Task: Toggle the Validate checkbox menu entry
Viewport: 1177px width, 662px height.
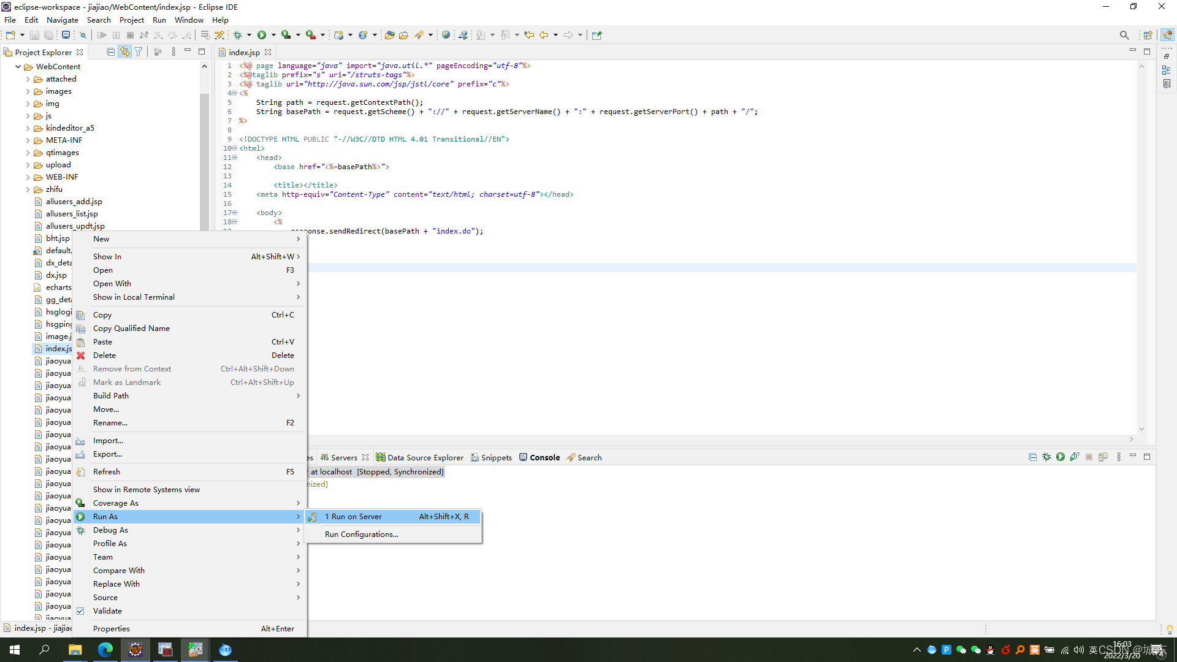Action: click(x=107, y=611)
